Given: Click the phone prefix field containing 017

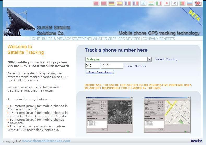Looking at the screenshot, I should coord(93,66).
